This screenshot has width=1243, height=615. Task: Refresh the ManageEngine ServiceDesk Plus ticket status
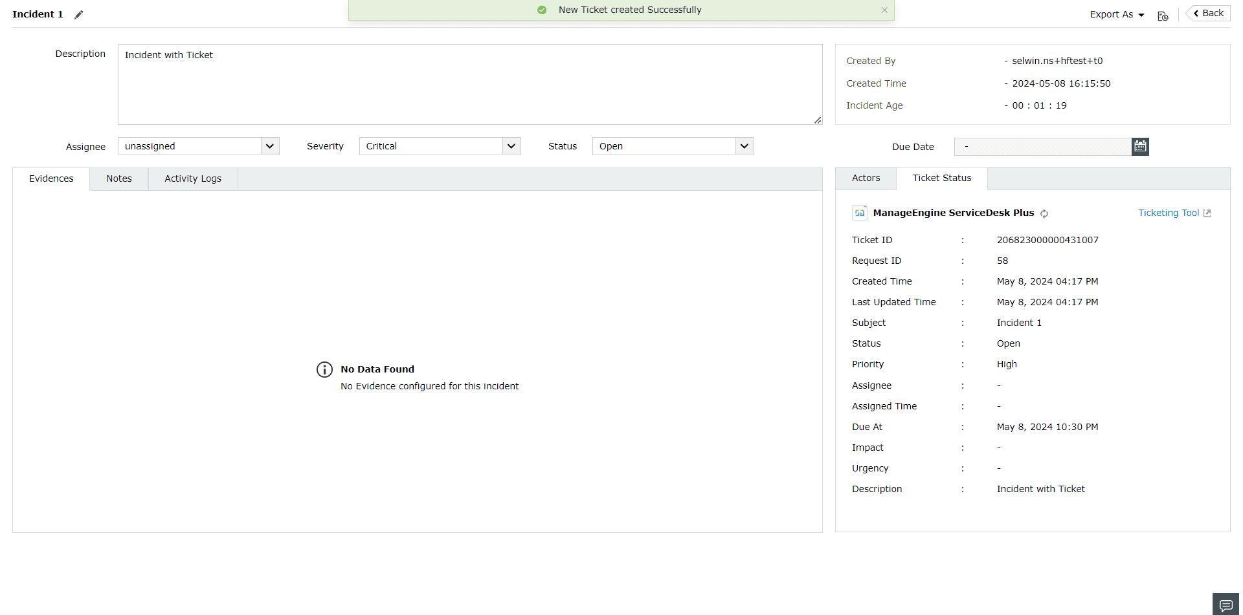[1044, 213]
